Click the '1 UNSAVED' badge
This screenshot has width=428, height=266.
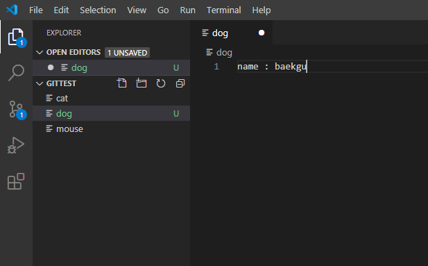[x=127, y=53]
